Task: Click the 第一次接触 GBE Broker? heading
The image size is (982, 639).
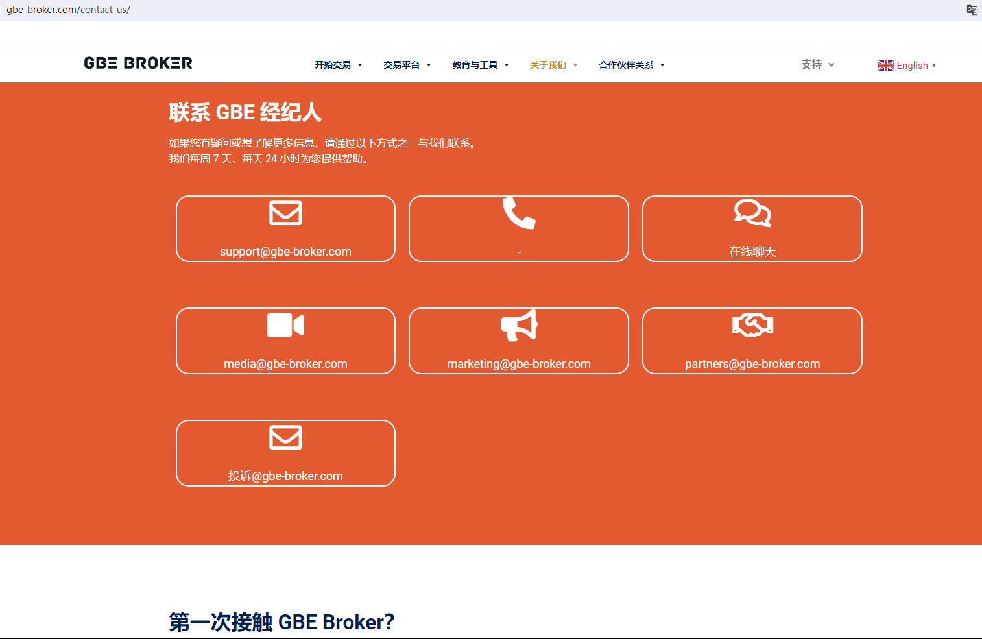Action: coord(281,622)
